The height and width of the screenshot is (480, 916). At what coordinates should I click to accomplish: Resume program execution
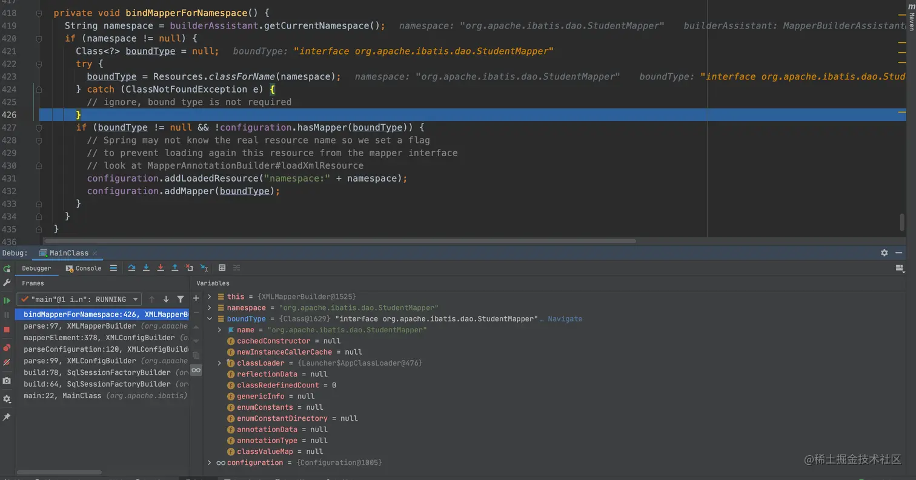(x=7, y=300)
